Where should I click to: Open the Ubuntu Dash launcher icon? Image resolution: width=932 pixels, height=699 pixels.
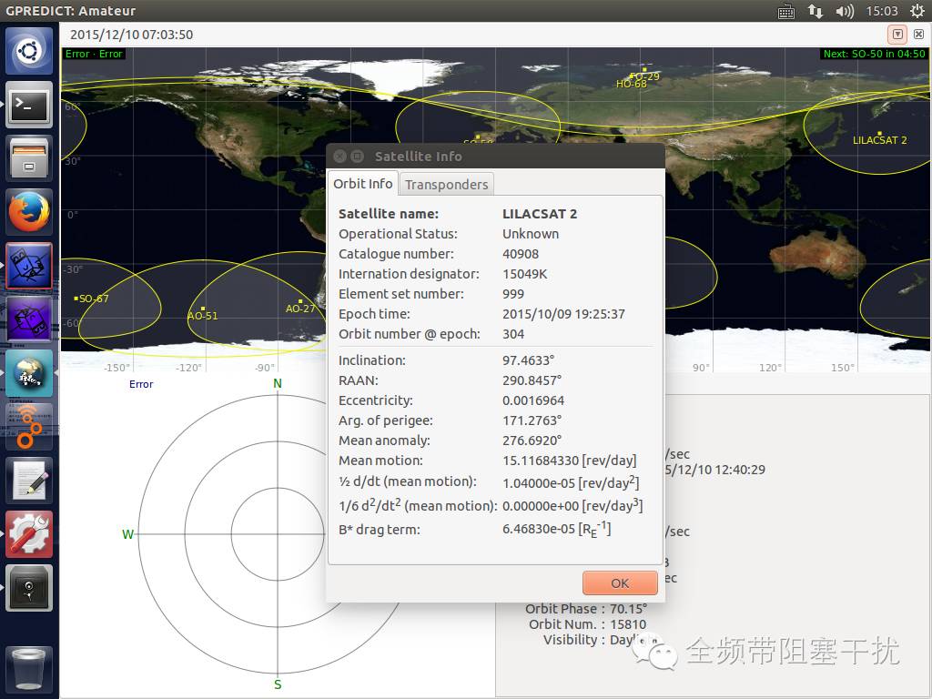[x=29, y=51]
